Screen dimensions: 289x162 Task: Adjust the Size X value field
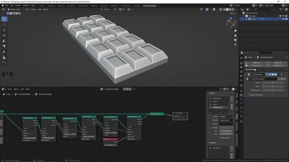pos(272,83)
